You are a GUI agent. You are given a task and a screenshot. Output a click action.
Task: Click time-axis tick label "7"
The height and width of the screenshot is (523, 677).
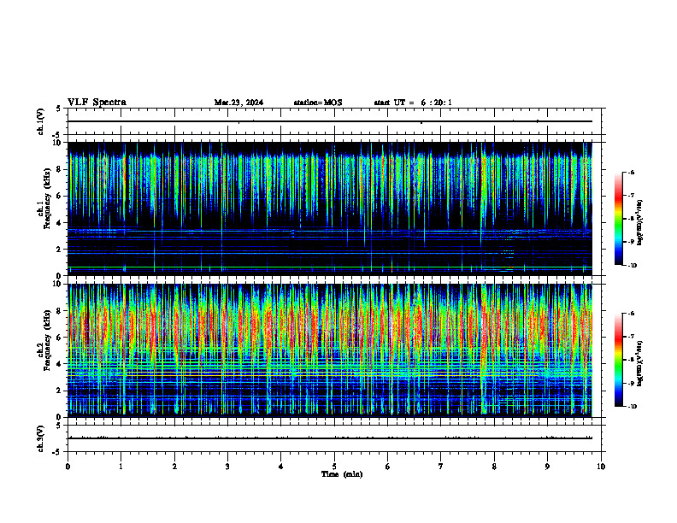tap(441, 467)
